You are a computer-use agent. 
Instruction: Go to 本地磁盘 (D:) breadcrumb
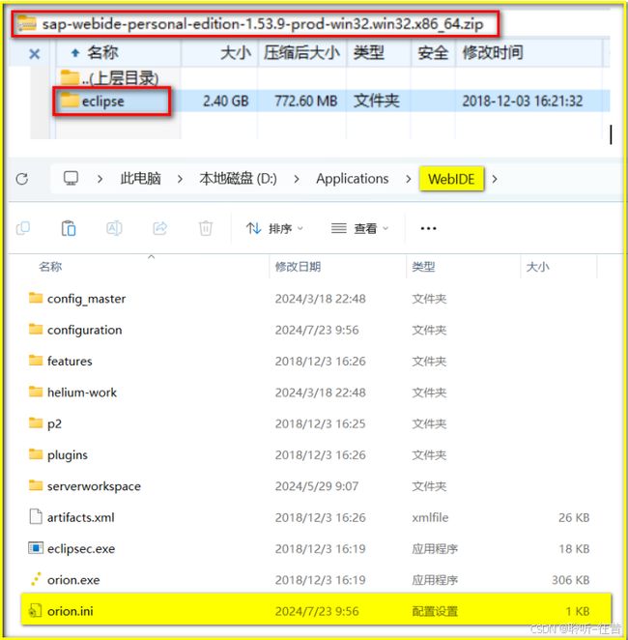[238, 179]
